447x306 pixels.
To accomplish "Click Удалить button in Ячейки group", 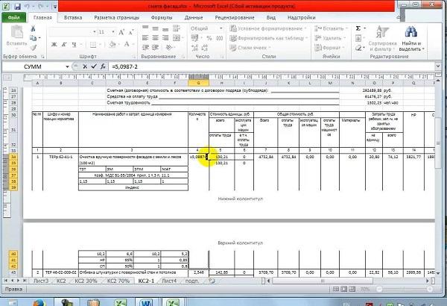I will (330, 38).
